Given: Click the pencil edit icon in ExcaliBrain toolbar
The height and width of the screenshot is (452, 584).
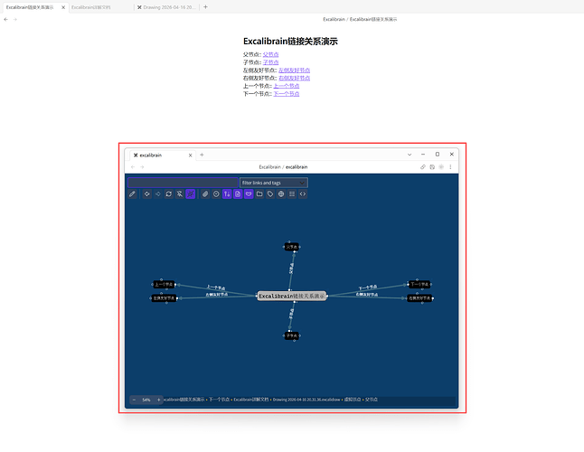Looking at the screenshot, I should pyautogui.click(x=133, y=193).
